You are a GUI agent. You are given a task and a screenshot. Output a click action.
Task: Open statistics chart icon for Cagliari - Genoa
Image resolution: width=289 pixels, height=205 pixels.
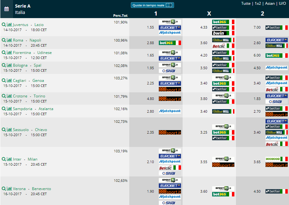tap(9, 80)
